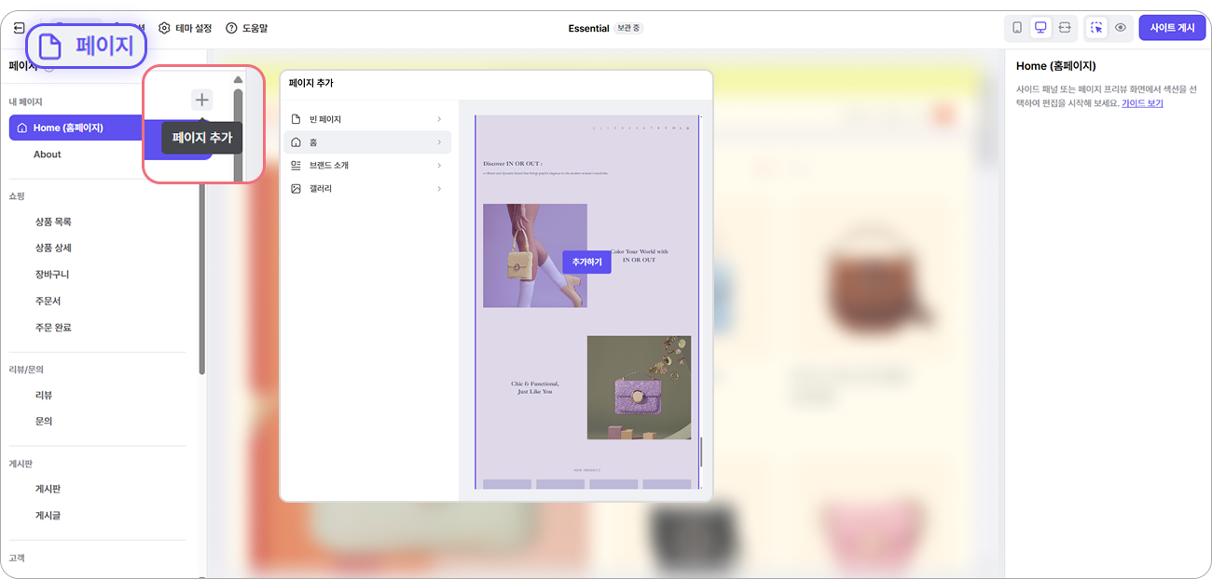
Task: Open the 장바구니 cart page
Action: (52, 275)
